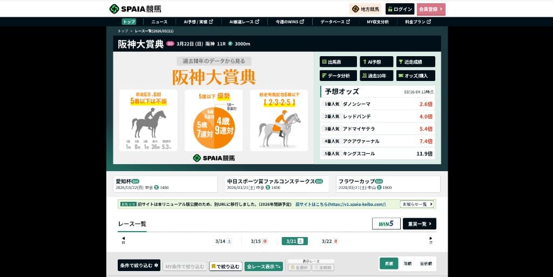Open the AI予想 button
553x277 pixels.
click(x=376, y=62)
